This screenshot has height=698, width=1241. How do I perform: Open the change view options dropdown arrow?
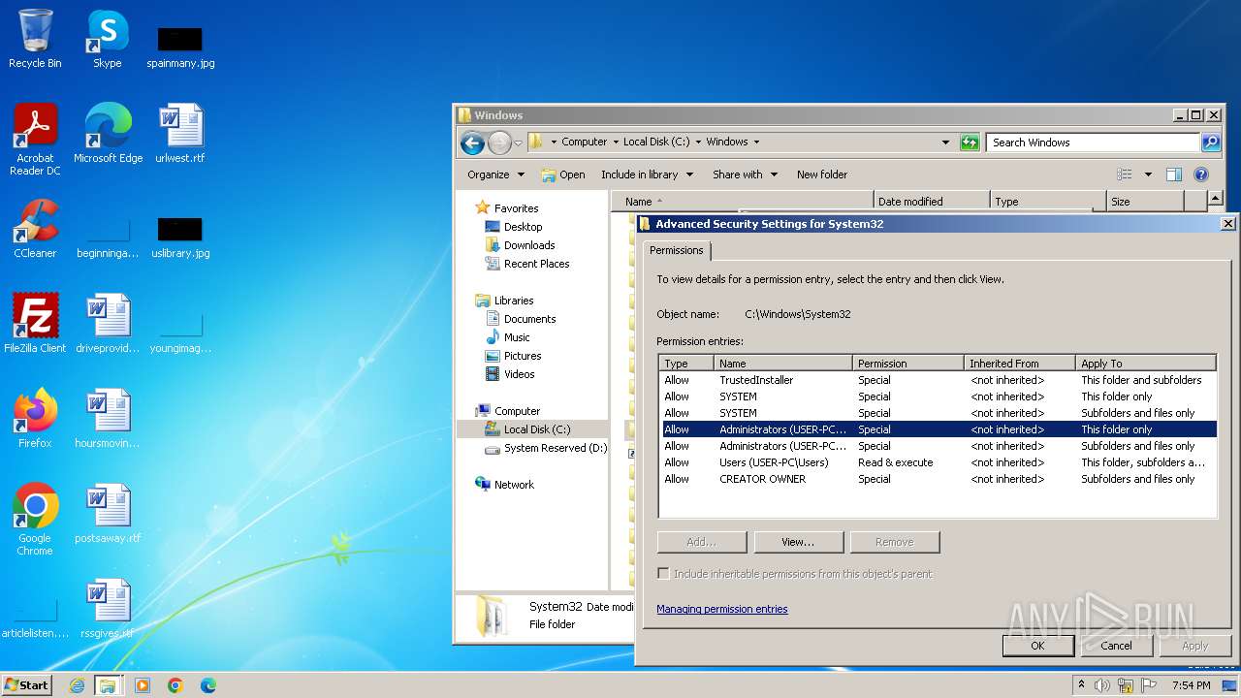(1148, 174)
